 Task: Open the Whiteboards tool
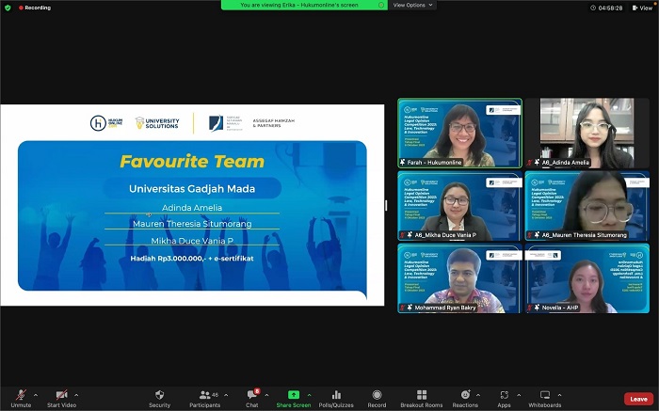tap(545, 398)
